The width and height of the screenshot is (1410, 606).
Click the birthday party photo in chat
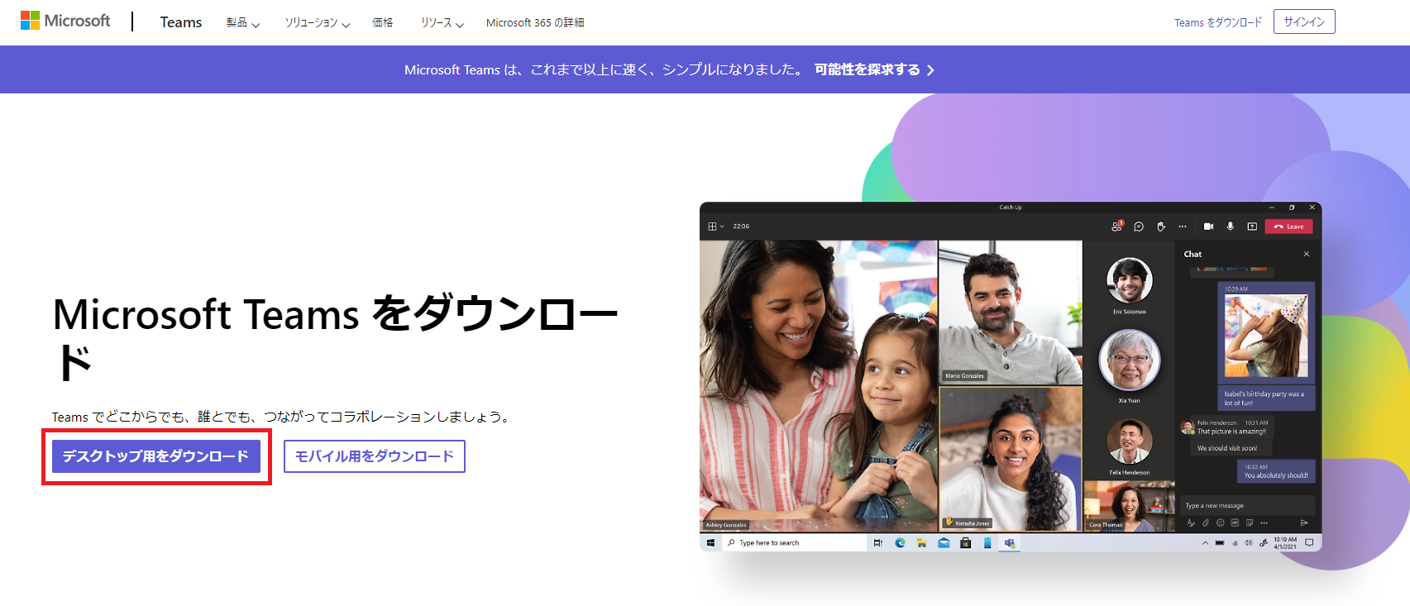[1266, 336]
